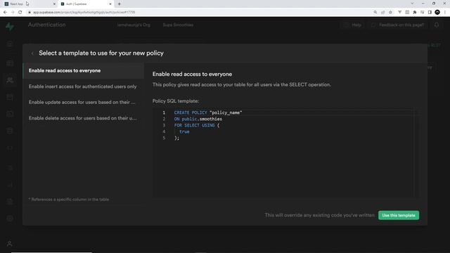The image size is (450, 253).
Task: Click 'CREATE POLICY' on code line 1
Action: pyautogui.click(x=191, y=112)
